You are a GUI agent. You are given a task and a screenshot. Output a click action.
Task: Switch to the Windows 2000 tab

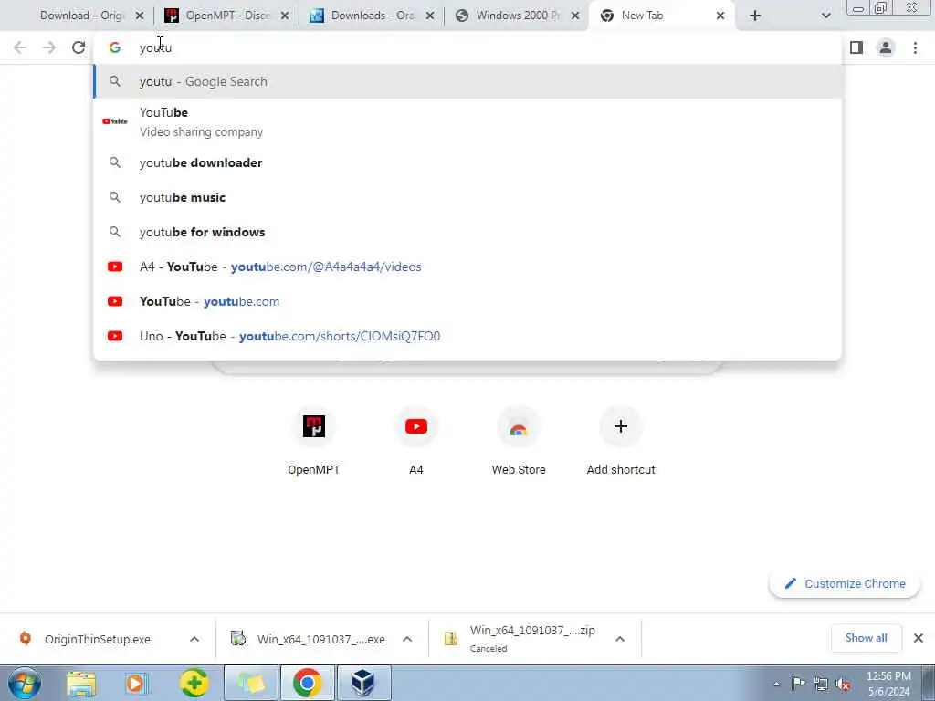[517, 16]
